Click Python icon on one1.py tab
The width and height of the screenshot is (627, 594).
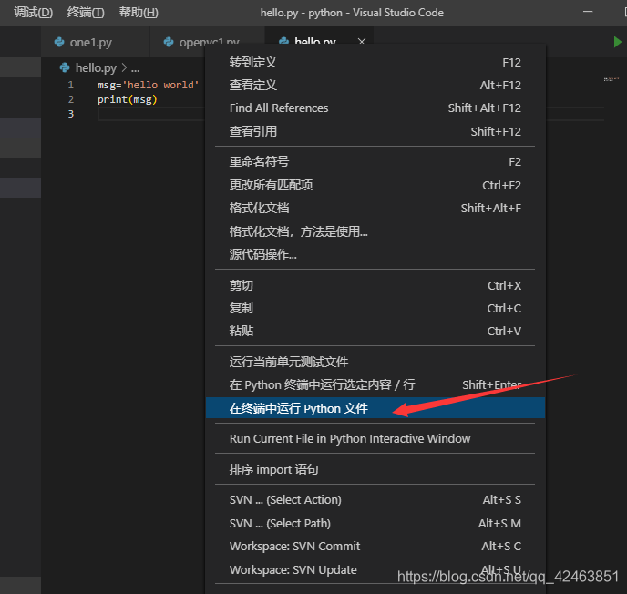click(59, 42)
